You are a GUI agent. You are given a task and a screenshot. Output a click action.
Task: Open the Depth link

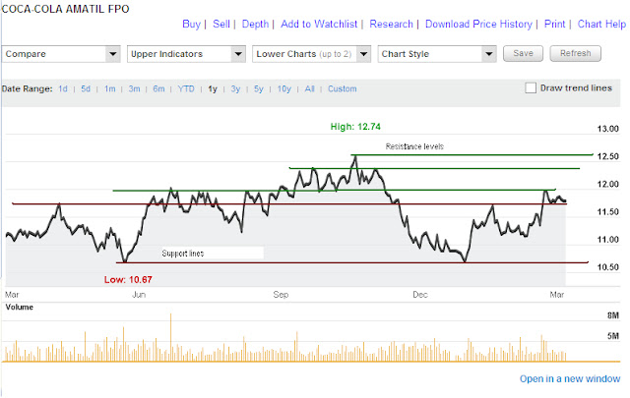[255, 25]
